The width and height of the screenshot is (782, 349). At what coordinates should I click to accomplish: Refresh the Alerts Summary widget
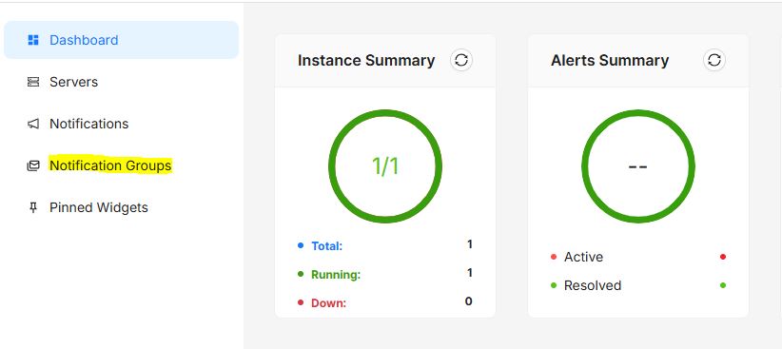point(714,60)
